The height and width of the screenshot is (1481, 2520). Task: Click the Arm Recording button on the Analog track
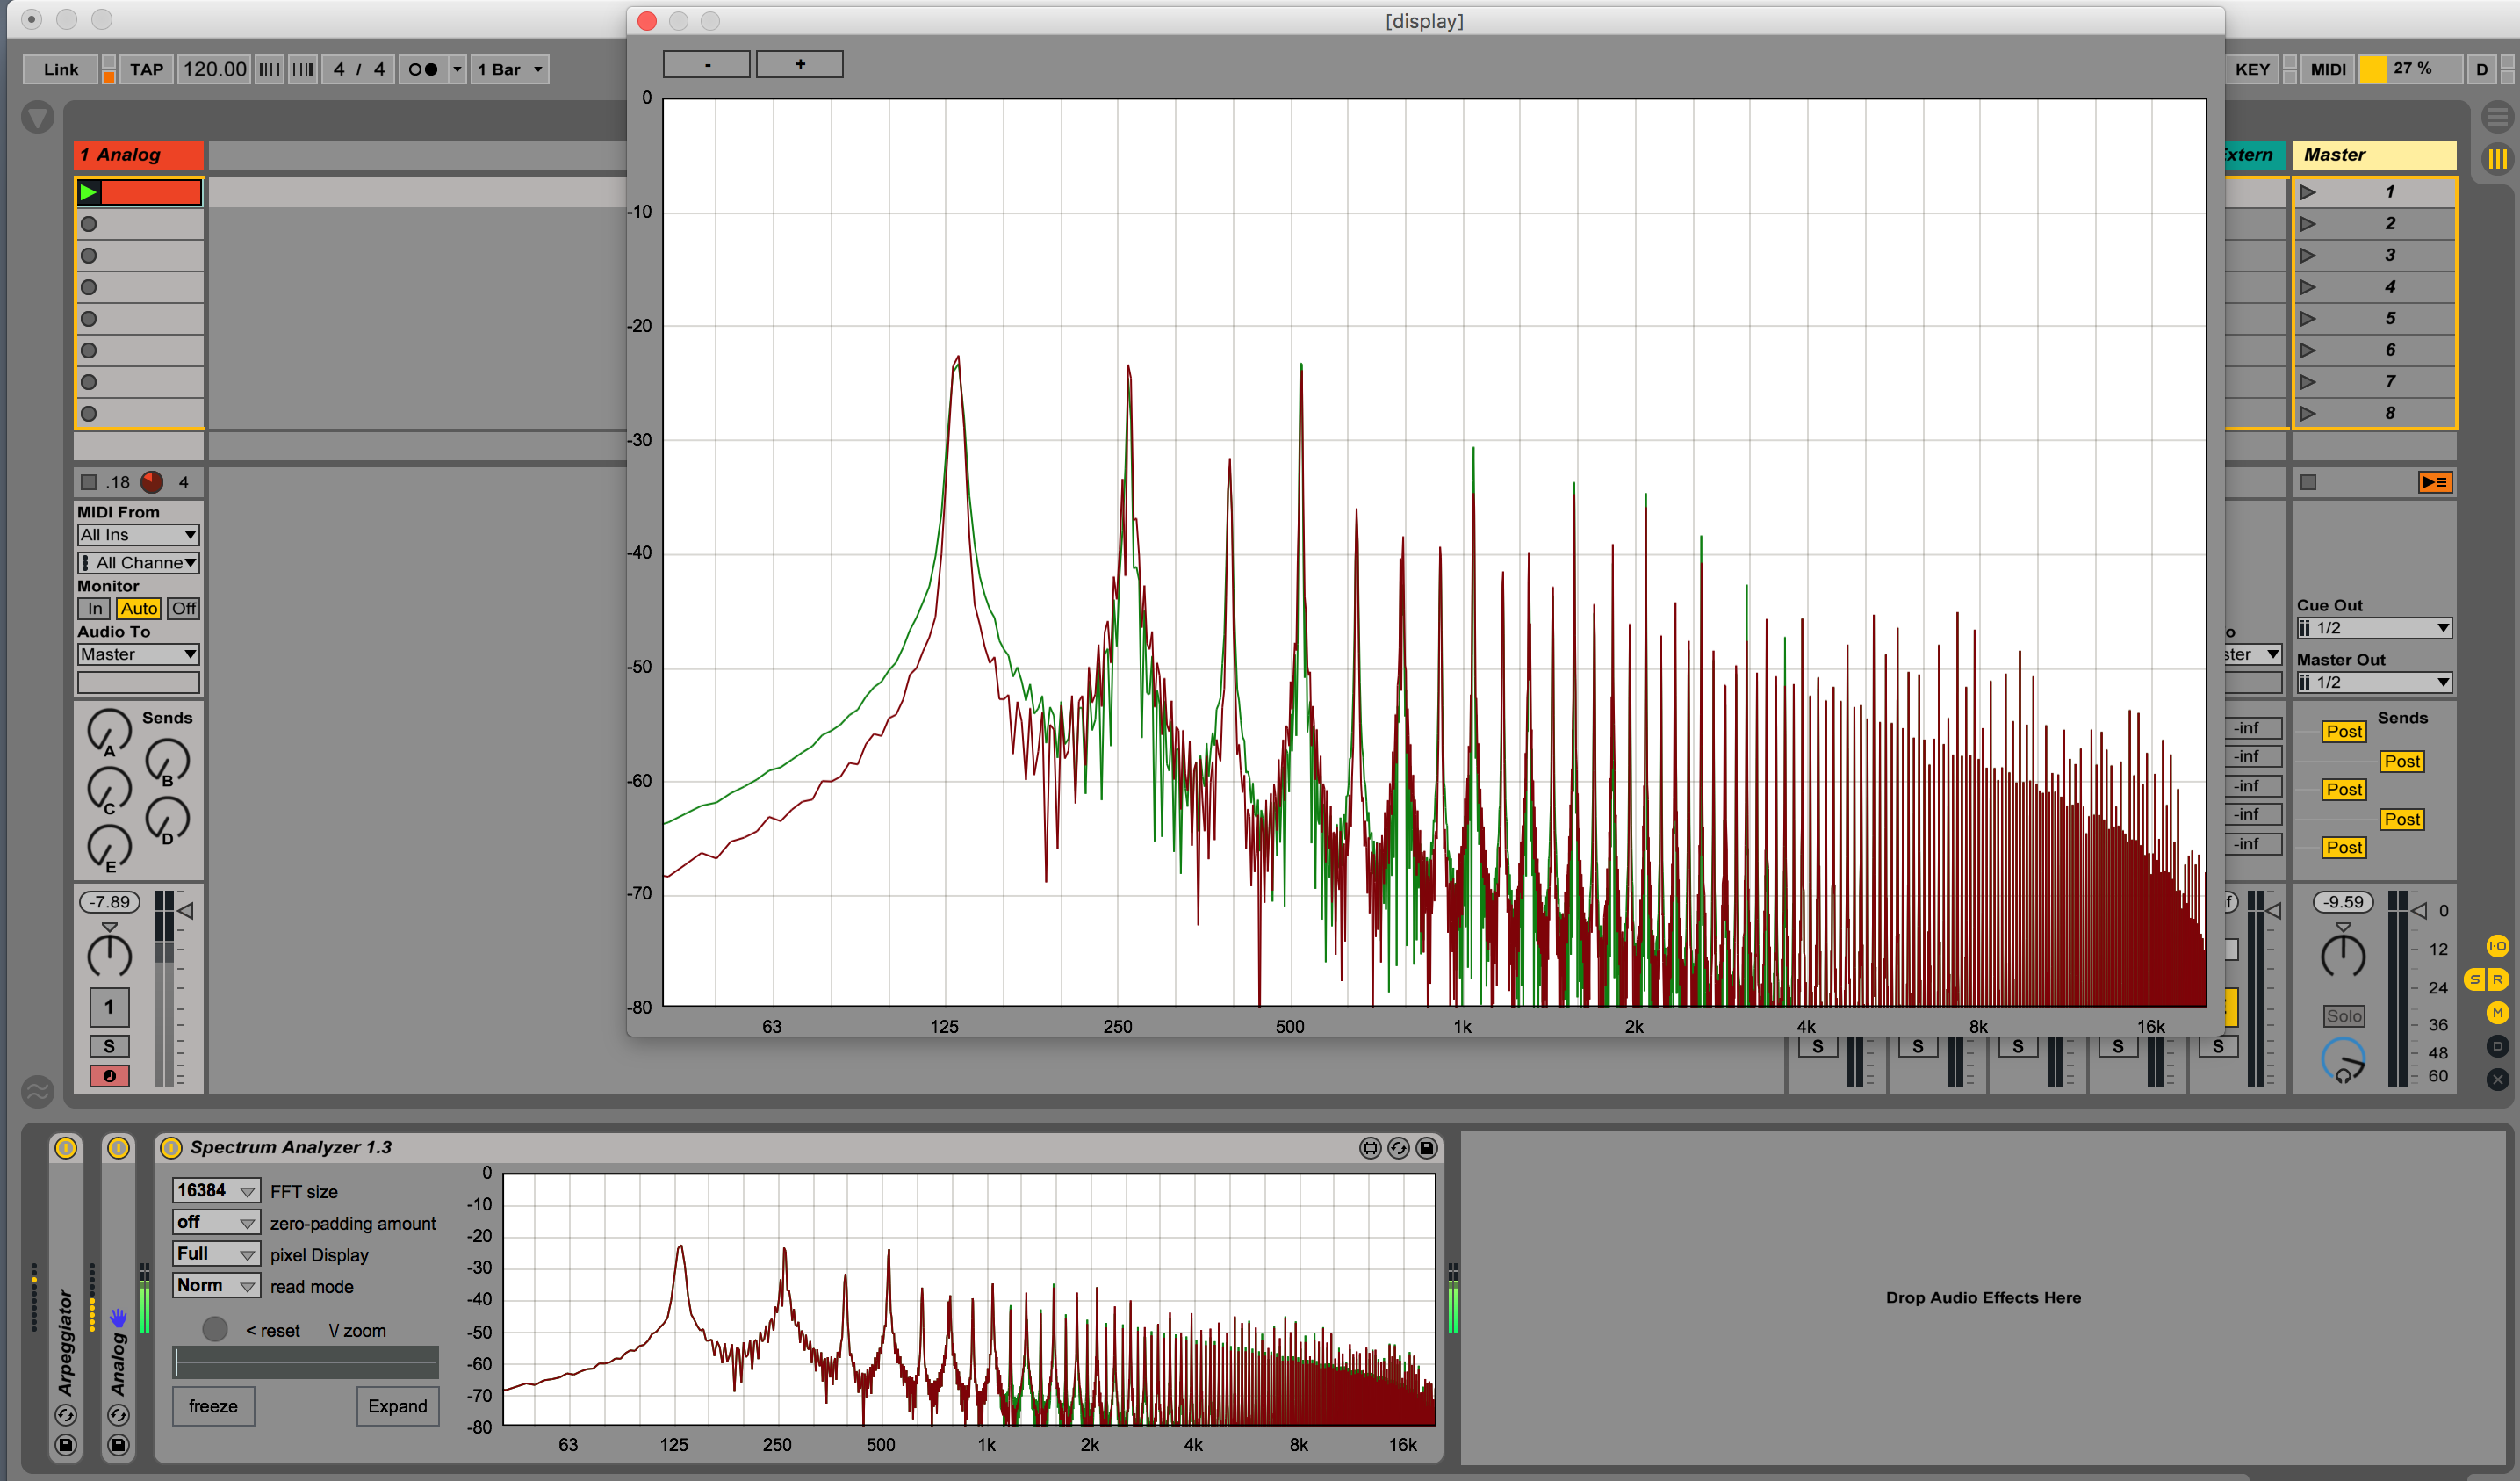coord(109,1077)
